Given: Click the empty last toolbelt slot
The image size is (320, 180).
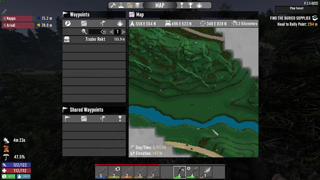Looking at the screenshot, I should click(218, 172).
